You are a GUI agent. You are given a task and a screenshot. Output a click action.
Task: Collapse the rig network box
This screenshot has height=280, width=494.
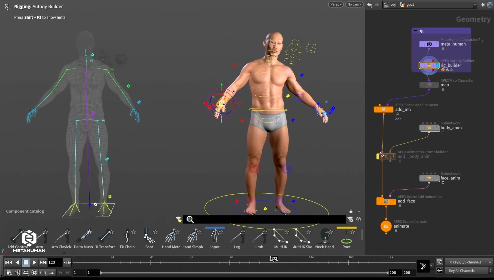(x=415, y=31)
